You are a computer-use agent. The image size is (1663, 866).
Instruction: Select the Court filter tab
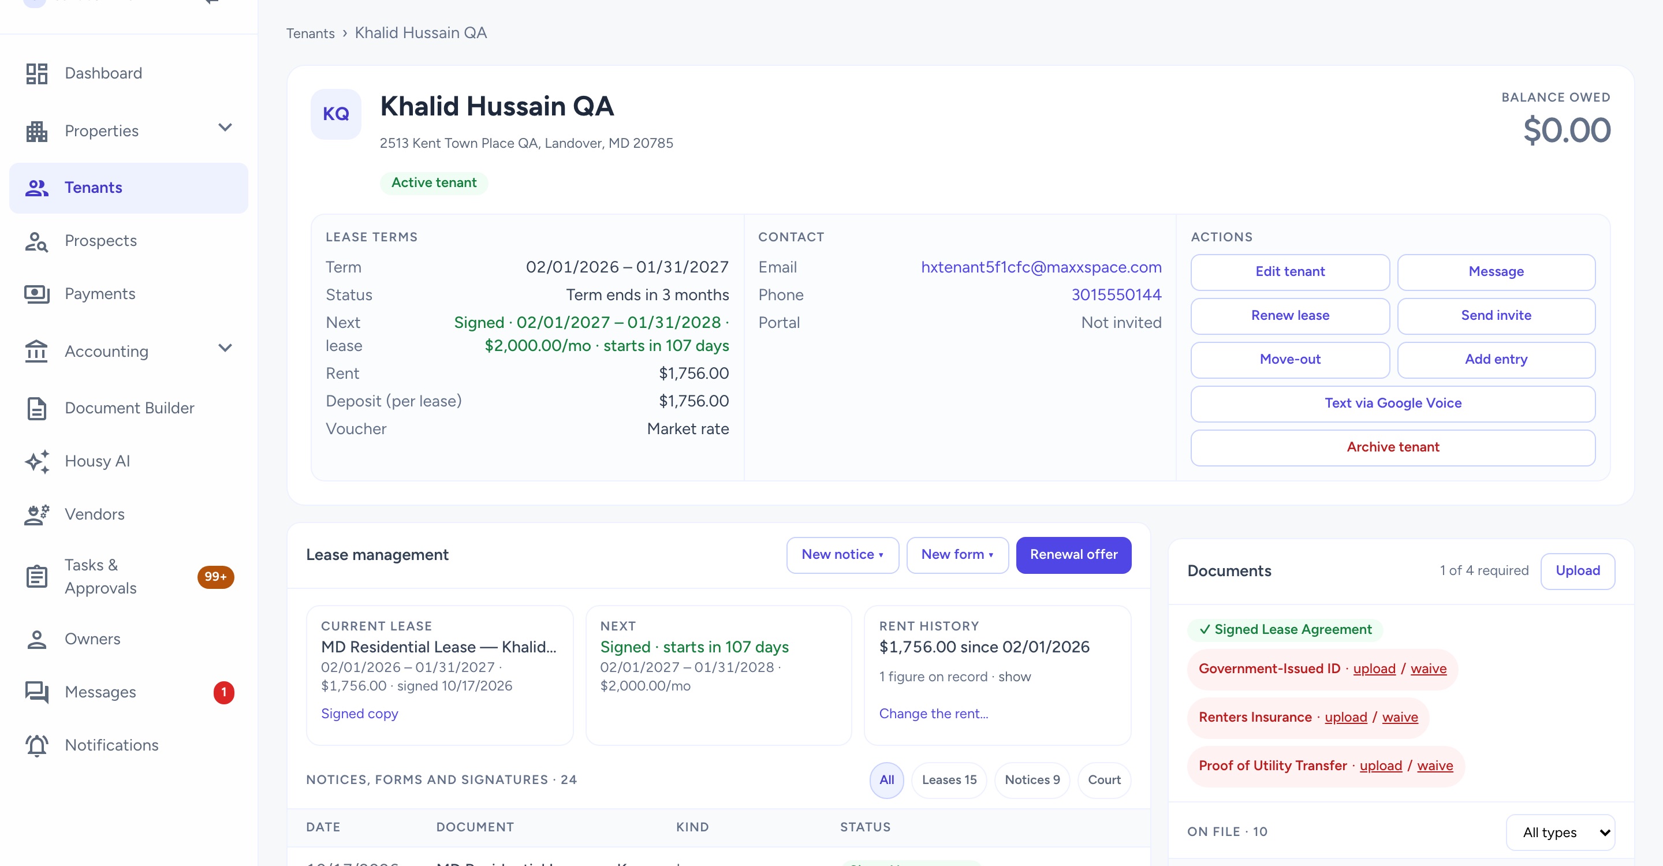[1104, 780]
